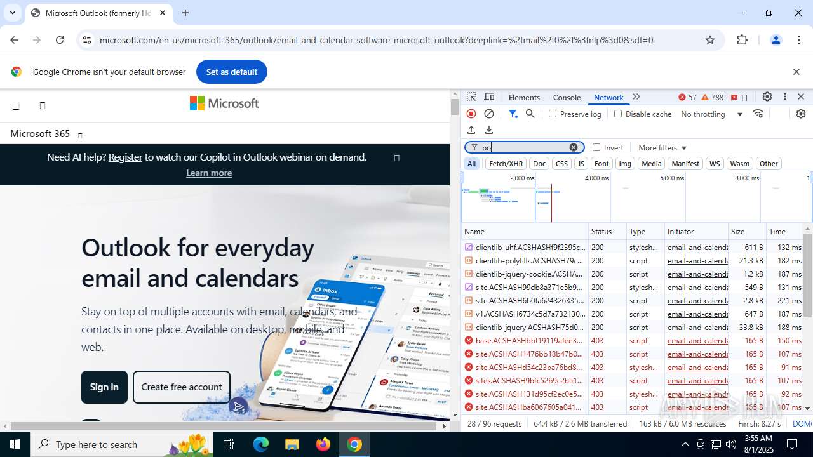Open DevTools customize three-dot menu
Screen dimensions: 813x457
coord(785,97)
